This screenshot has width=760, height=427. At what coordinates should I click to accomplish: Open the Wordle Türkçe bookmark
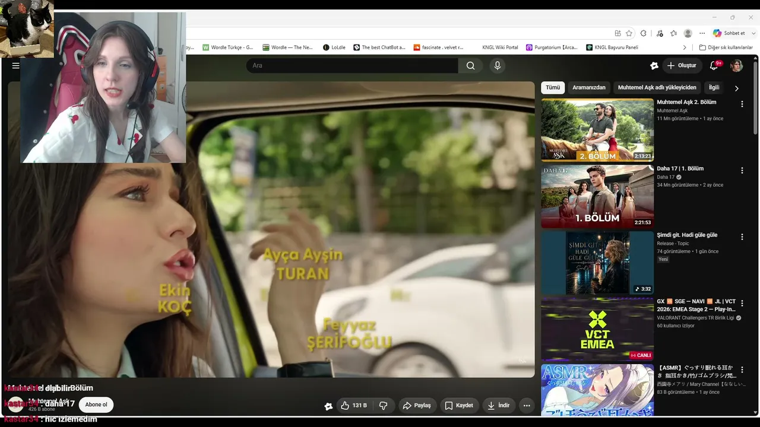point(228,47)
